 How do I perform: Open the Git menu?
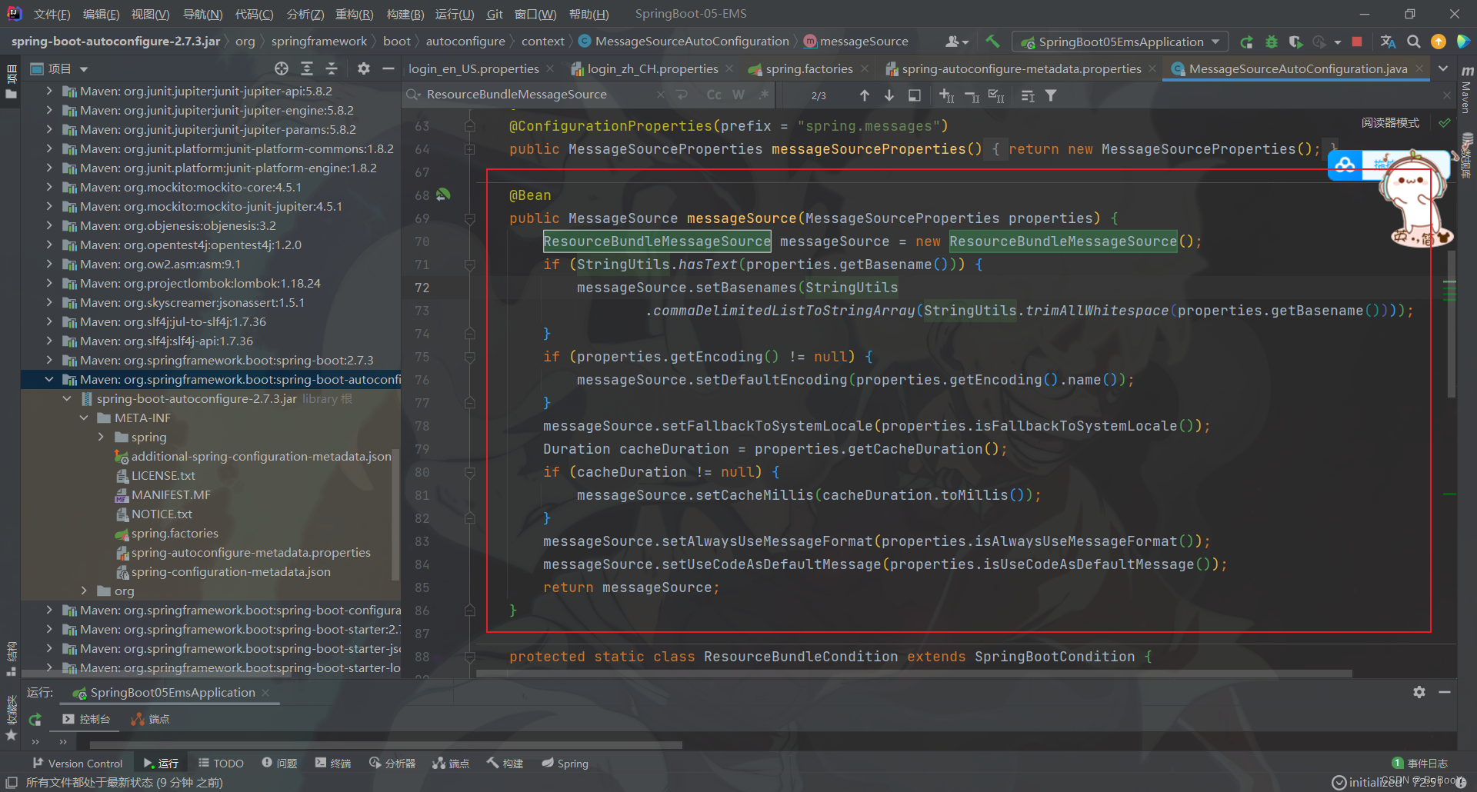pos(495,14)
